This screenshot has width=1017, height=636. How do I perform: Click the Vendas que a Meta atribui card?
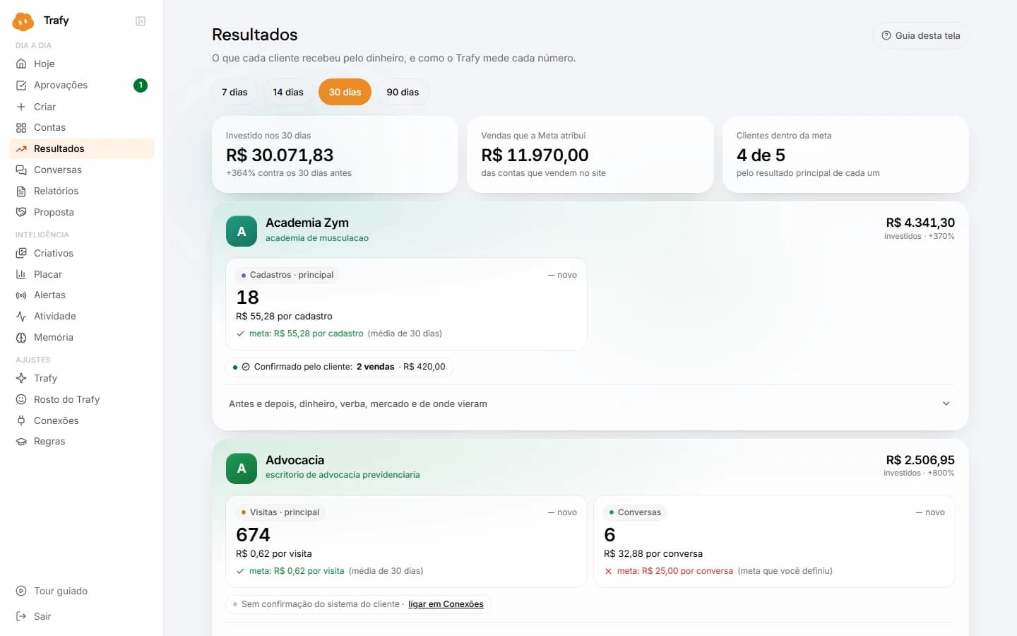coord(590,154)
